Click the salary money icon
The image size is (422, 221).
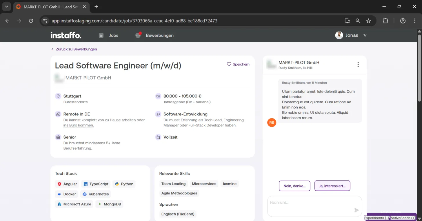pyautogui.click(x=158, y=96)
